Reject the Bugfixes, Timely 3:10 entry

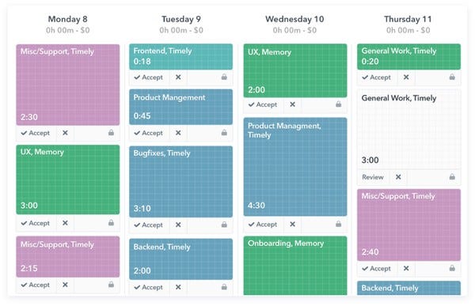pyautogui.click(x=178, y=225)
